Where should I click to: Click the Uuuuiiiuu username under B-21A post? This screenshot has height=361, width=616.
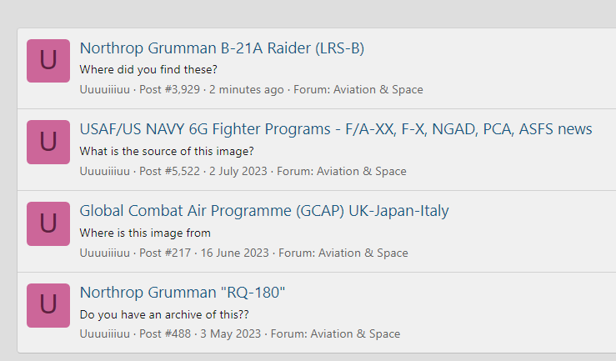pos(104,89)
